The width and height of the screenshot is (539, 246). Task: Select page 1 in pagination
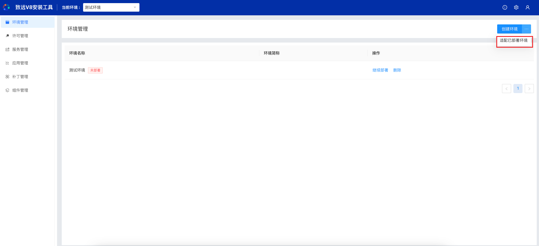tap(518, 89)
